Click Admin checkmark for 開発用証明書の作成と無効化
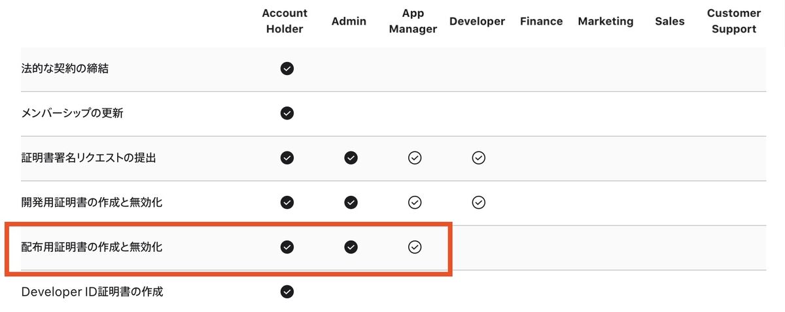The width and height of the screenshot is (785, 312). point(351,202)
